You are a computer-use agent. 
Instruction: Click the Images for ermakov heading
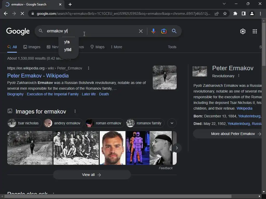[41, 111]
